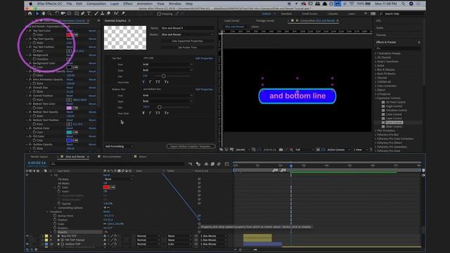This screenshot has height=253, width=450.
Task: Click the snapshot camera icon in viewer
Action: click(281, 150)
